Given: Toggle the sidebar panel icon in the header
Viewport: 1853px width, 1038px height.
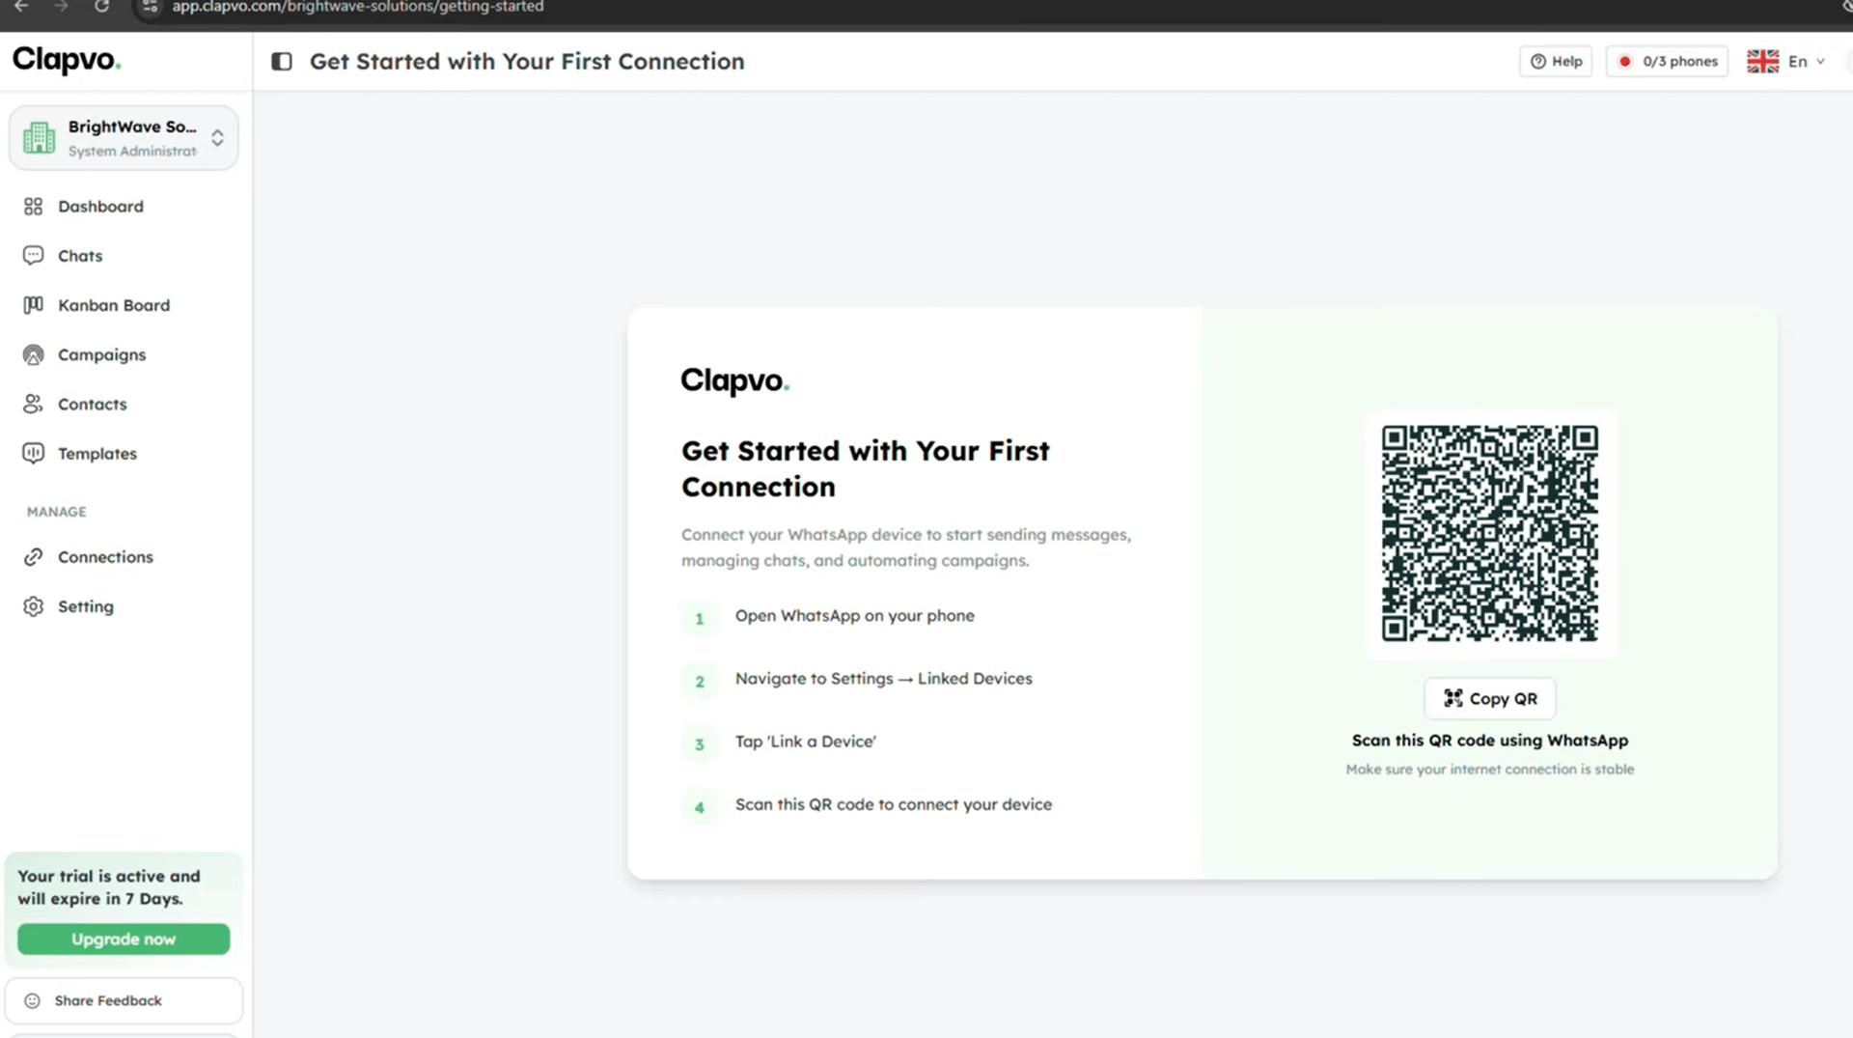Looking at the screenshot, I should [x=282, y=62].
